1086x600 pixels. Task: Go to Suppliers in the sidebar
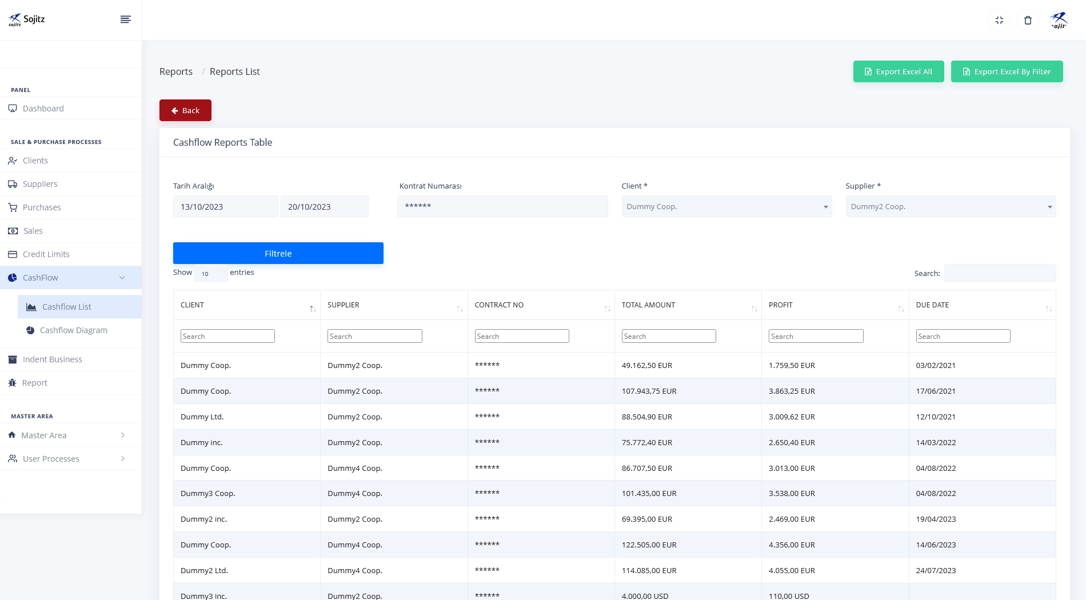coord(71,184)
